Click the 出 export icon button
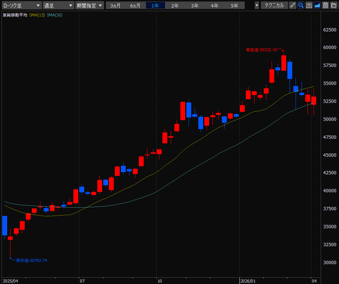This screenshot has width=339, height=284. point(309,5)
